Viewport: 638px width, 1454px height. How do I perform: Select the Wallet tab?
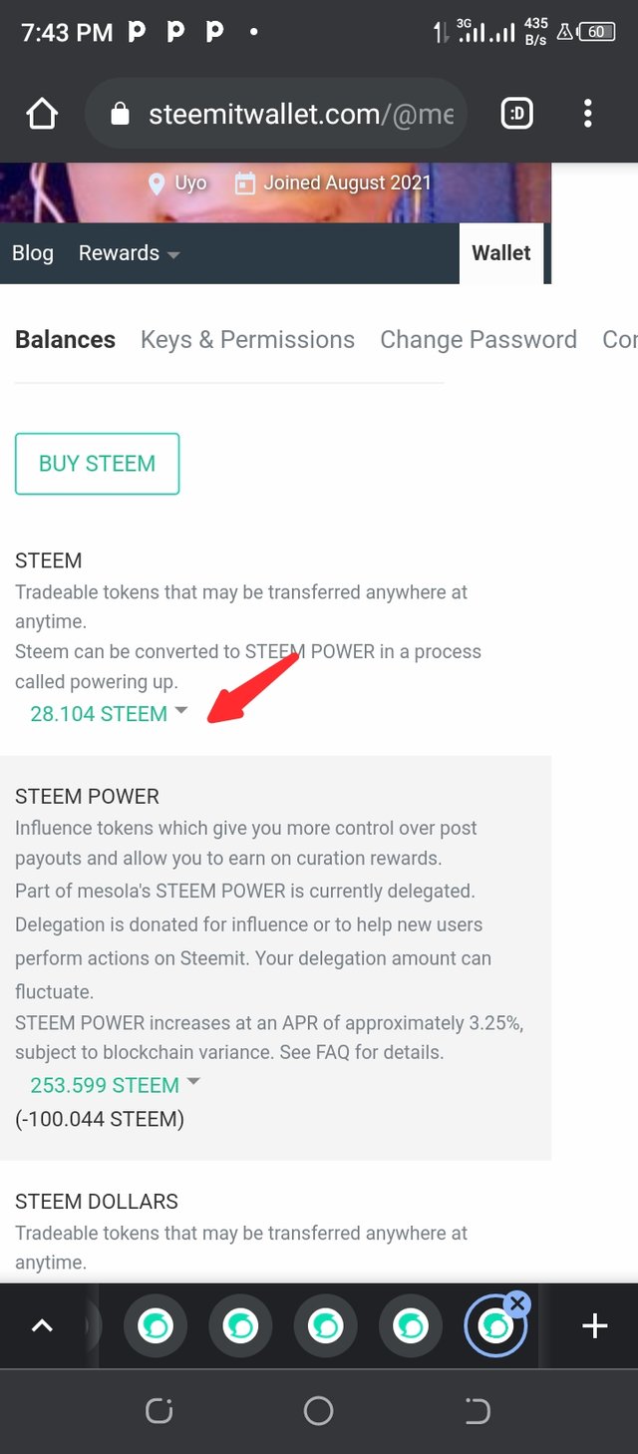tap(500, 253)
